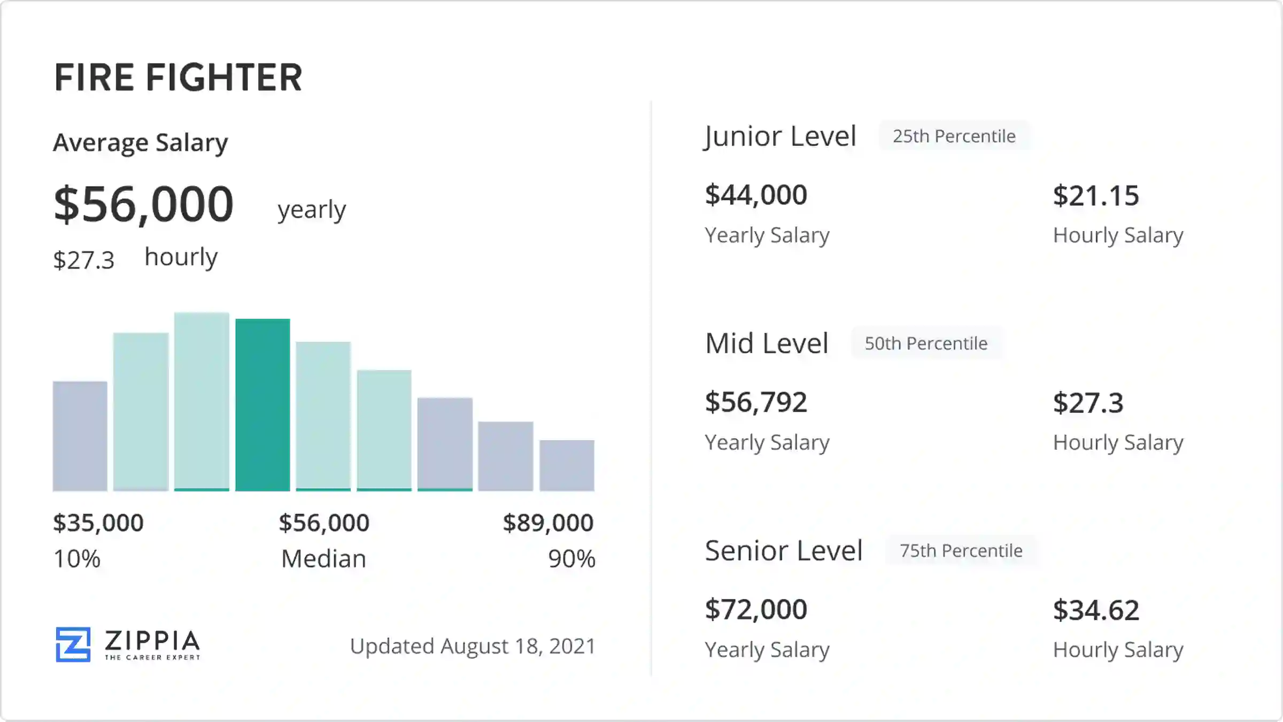Click the shortest rightmost histogram bar
Viewport: 1283px width, 722px height.
pos(567,465)
